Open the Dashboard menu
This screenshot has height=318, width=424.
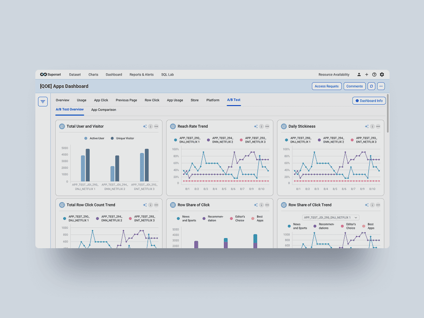pyautogui.click(x=114, y=75)
